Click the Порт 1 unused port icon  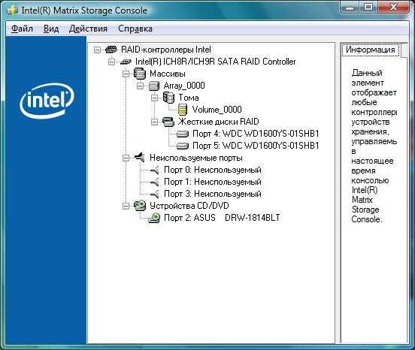point(155,182)
